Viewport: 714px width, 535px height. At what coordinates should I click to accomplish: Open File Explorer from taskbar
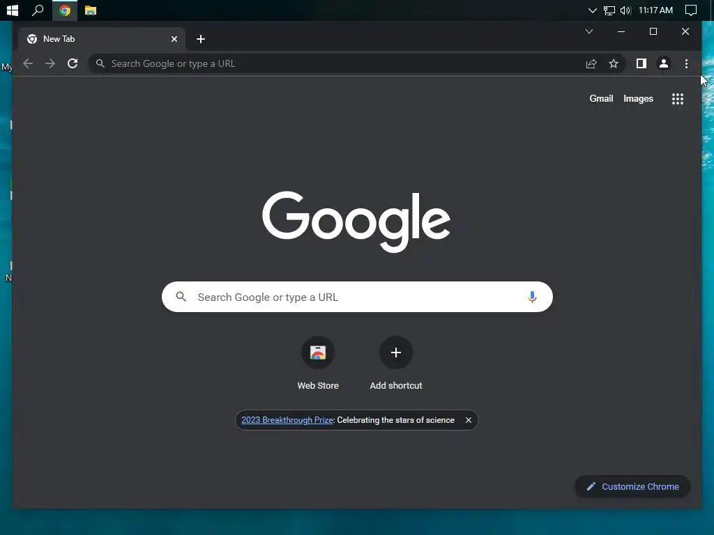90,10
